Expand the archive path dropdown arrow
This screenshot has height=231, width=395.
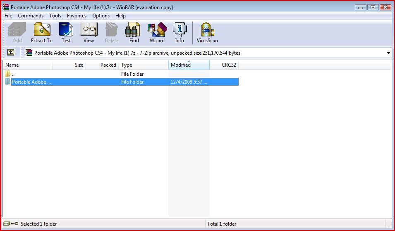tap(388, 53)
